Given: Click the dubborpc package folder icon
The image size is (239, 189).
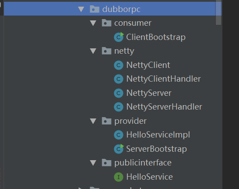Looking at the screenshot, I should tap(95, 9).
